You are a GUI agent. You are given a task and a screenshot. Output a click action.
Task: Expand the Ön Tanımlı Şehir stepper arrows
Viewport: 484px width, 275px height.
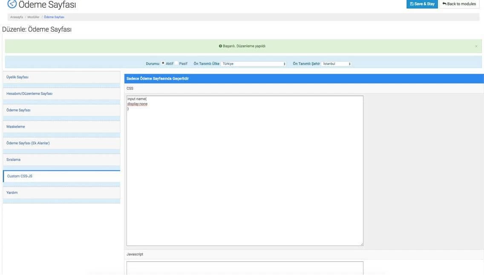pos(349,63)
